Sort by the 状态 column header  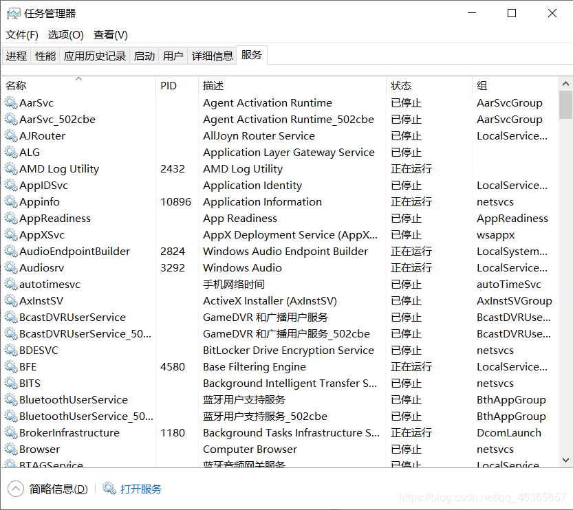429,86
